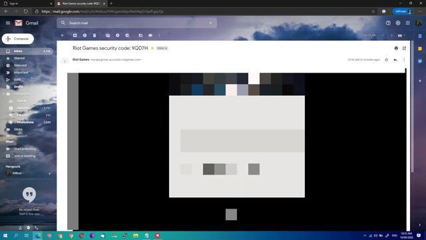Start a new Hangouts chat plus
Viewport: 426px width, 240px height.
(x=49, y=173)
